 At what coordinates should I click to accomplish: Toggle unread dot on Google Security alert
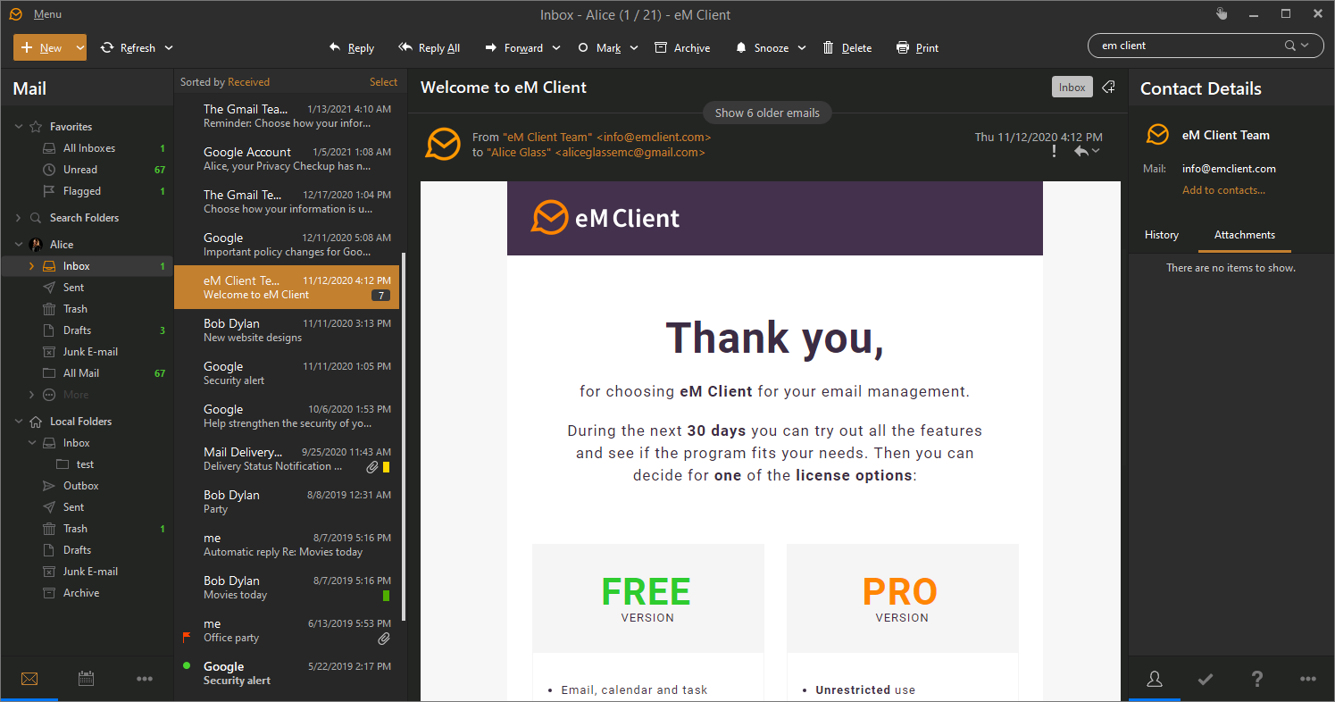click(187, 666)
